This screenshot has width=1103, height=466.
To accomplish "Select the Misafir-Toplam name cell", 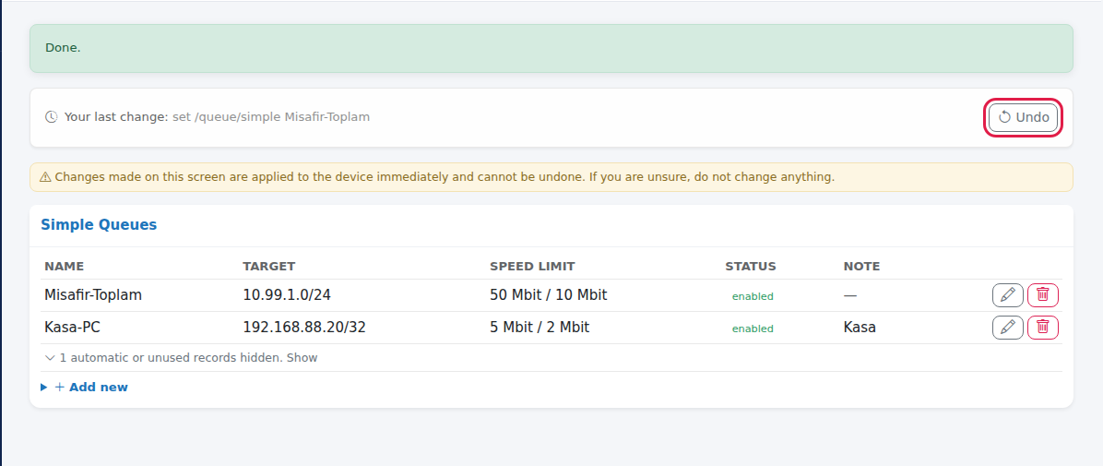I will click(93, 295).
